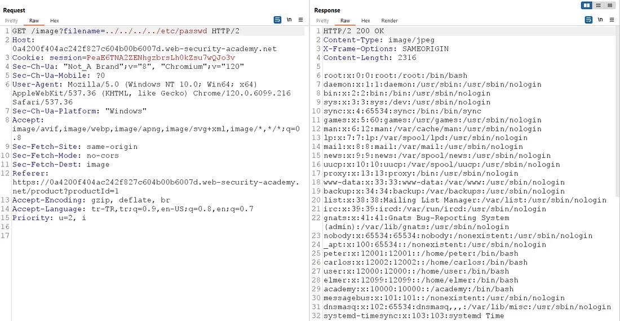Screen dimensions: 620x321
Task: Switch Request panel to Raw tab
Action: [x=34, y=20]
